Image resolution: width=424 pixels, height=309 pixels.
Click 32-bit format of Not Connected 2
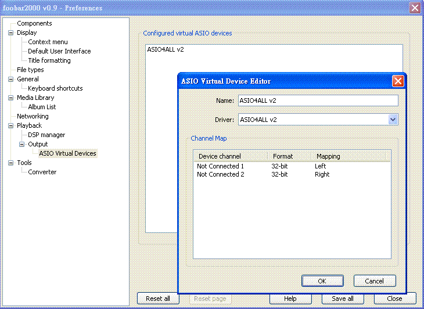click(x=279, y=174)
